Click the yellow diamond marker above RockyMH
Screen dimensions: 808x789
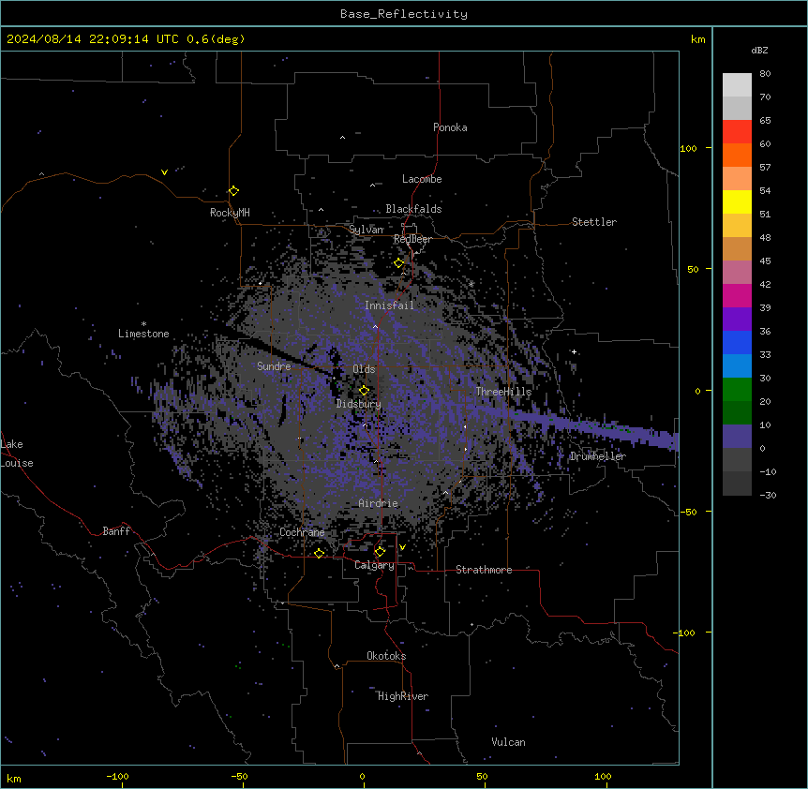(233, 191)
